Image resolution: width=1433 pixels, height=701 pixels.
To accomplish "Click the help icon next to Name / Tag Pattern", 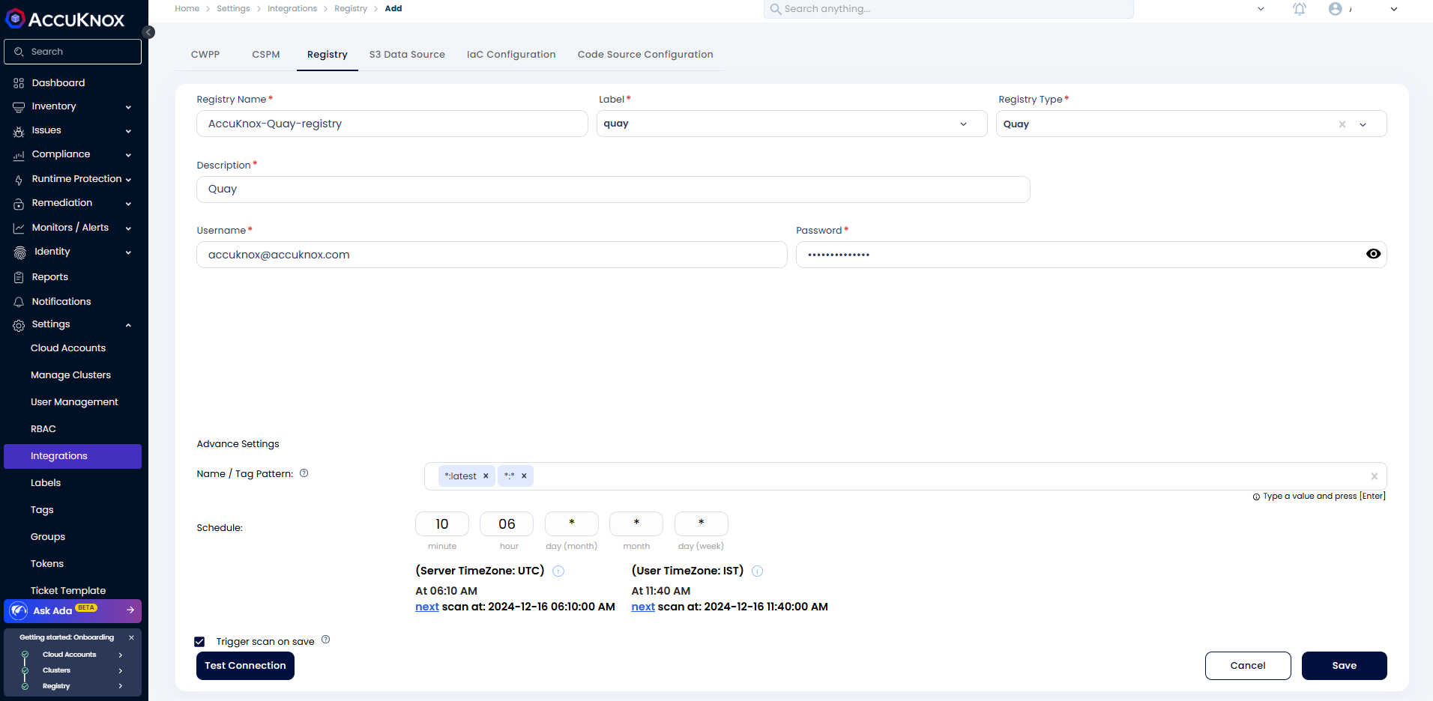I will [x=304, y=473].
